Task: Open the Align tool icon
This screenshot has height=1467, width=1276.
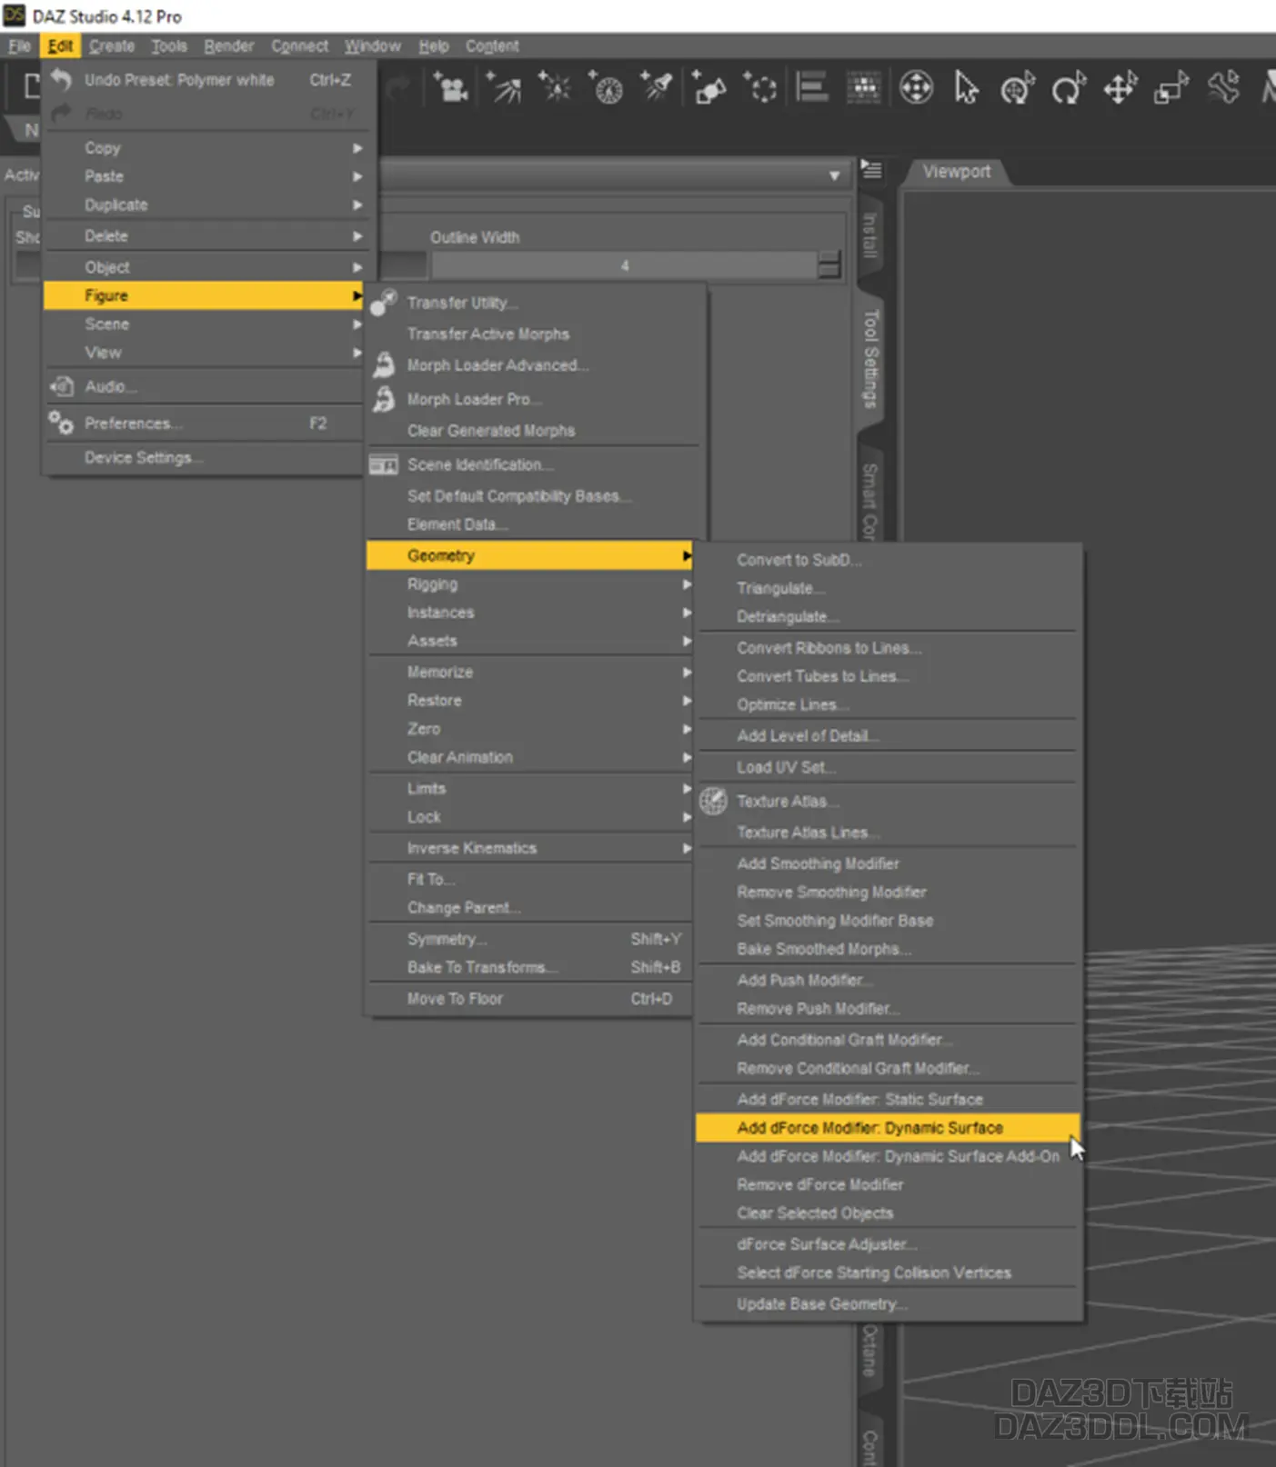Action: [x=812, y=88]
